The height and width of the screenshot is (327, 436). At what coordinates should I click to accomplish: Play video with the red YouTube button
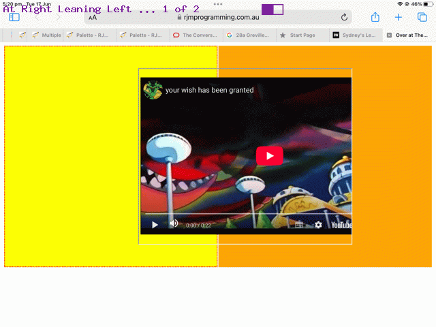270,156
